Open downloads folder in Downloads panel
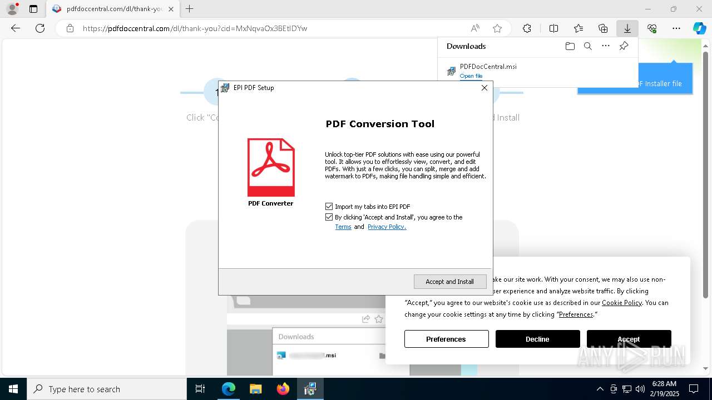This screenshot has width=712, height=400. coord(570,46)
